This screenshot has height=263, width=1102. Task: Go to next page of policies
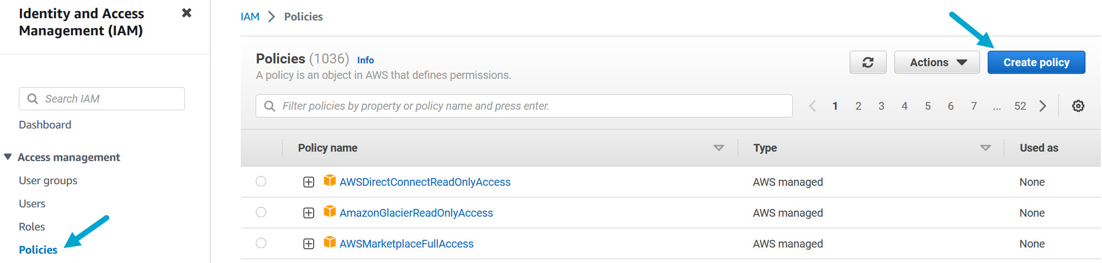[1042, 106]
